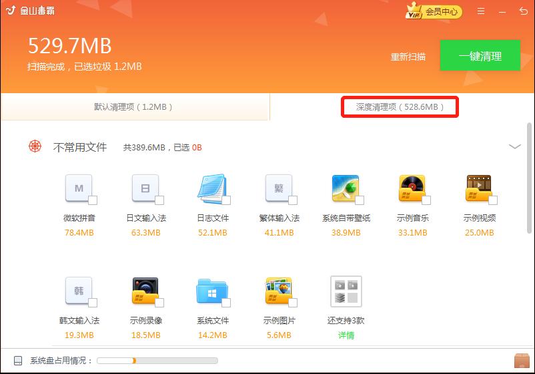Check the 韩文输入法 checkbox
Viewport: 535px width, 374px height.
tap(93, 303)
